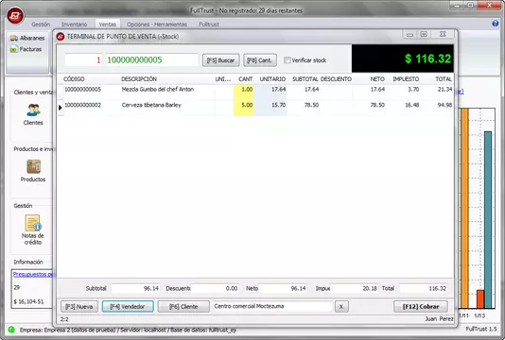Open the Productos box icon
Image resolution: width=505 pixels, height=340 pixels.
33,166
